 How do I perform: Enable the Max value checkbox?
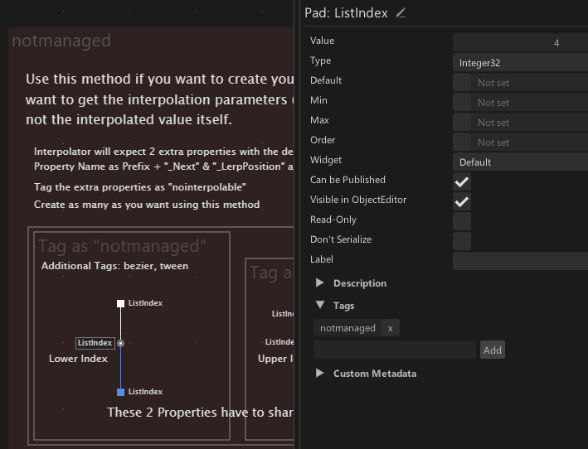pos(462,122)
